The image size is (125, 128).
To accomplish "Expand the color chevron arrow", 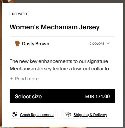I will pyautogui.click(x=108, y=43).
